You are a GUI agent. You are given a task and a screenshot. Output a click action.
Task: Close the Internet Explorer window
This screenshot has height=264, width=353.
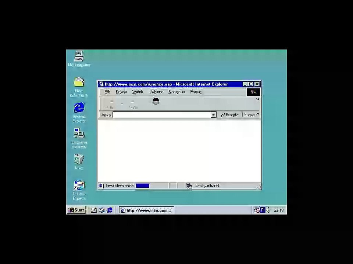coord(257,84)
